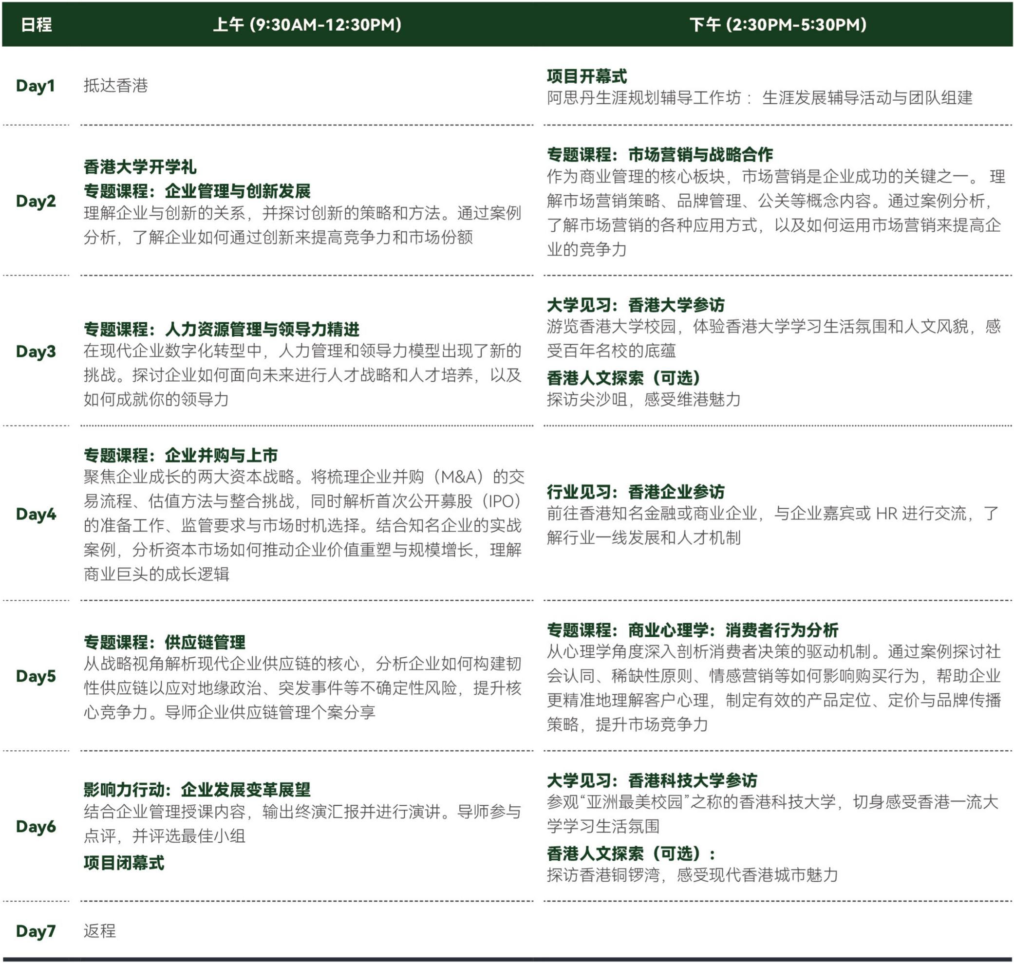Click the 日程 column header
Screen dimensions: 1014x963
(36, 25)
